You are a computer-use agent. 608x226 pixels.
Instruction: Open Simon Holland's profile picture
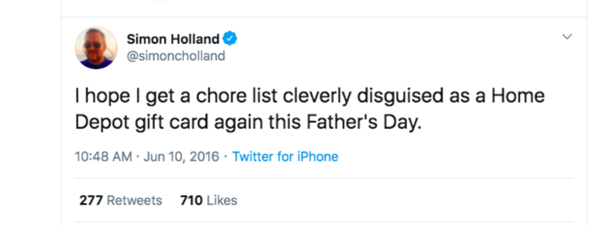pos(96,48)
